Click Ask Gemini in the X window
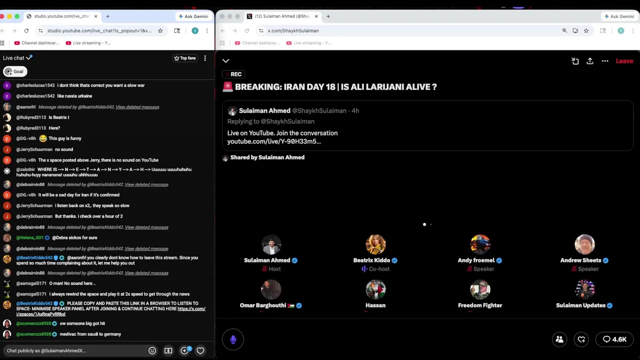This screenshot has height=360, width=640. (x=619, y=16)
